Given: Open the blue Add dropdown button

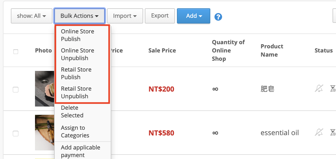Looking at the screenshot, I should tap(193, 16).
